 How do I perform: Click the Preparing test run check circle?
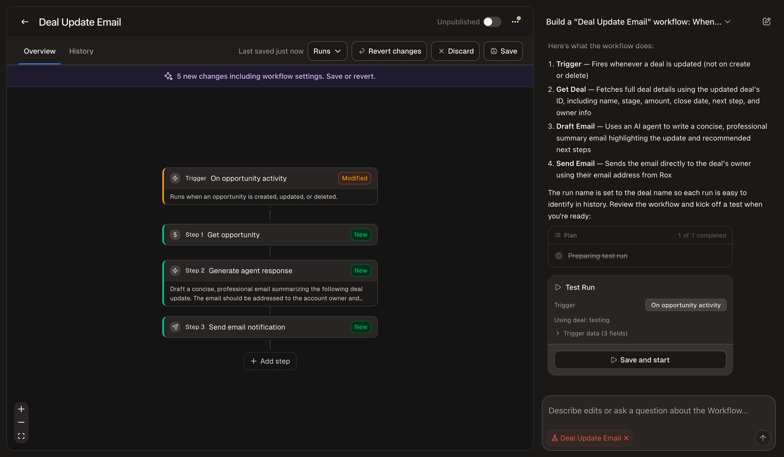point(559,256)
